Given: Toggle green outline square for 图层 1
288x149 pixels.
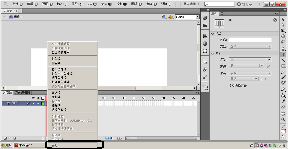Looking at the screenshot, I should (43, 104).
